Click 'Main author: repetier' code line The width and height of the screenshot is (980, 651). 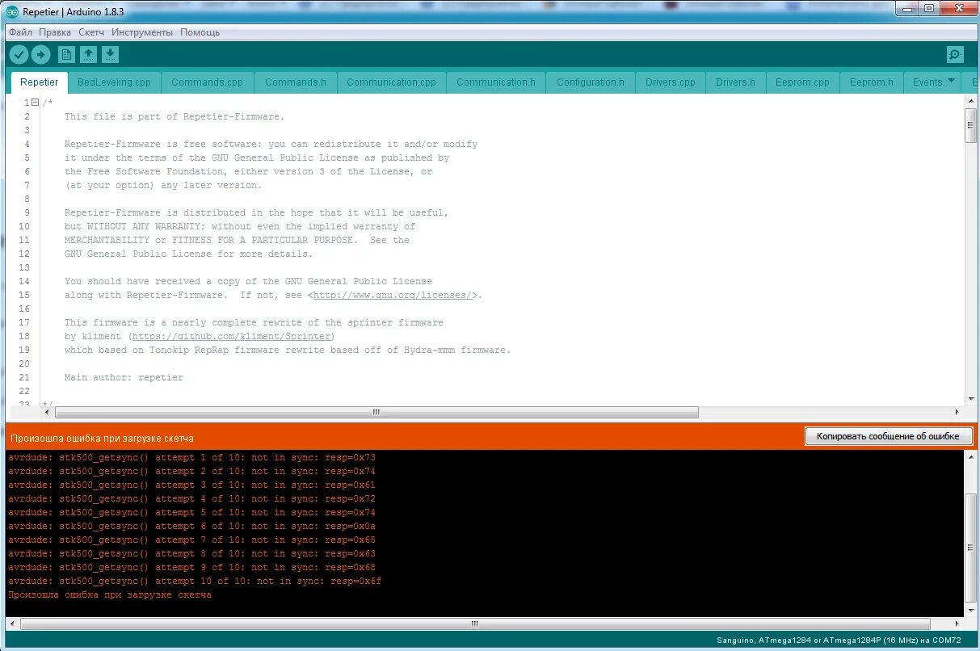point(124,377)
